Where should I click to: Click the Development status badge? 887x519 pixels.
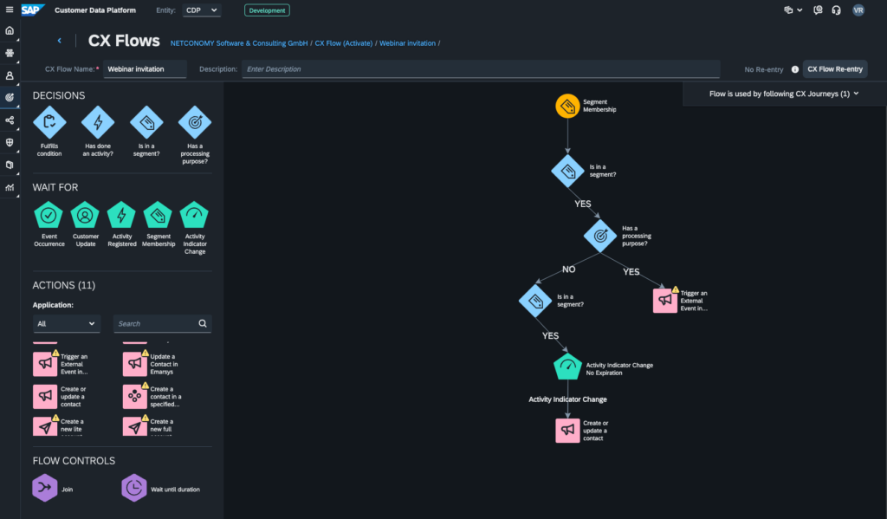click(x=267, y=10)
